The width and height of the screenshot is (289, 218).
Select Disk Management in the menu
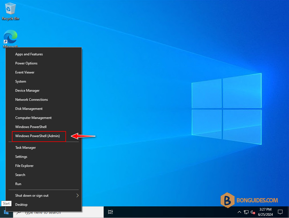44,108
